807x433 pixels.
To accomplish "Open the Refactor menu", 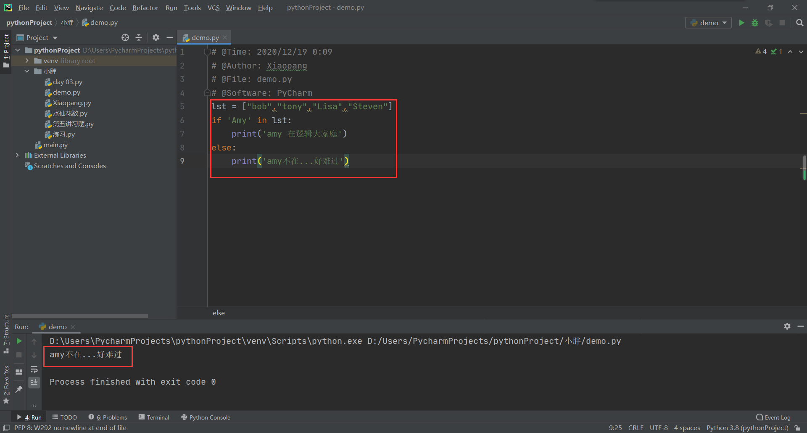I will (x=145, y=8).
